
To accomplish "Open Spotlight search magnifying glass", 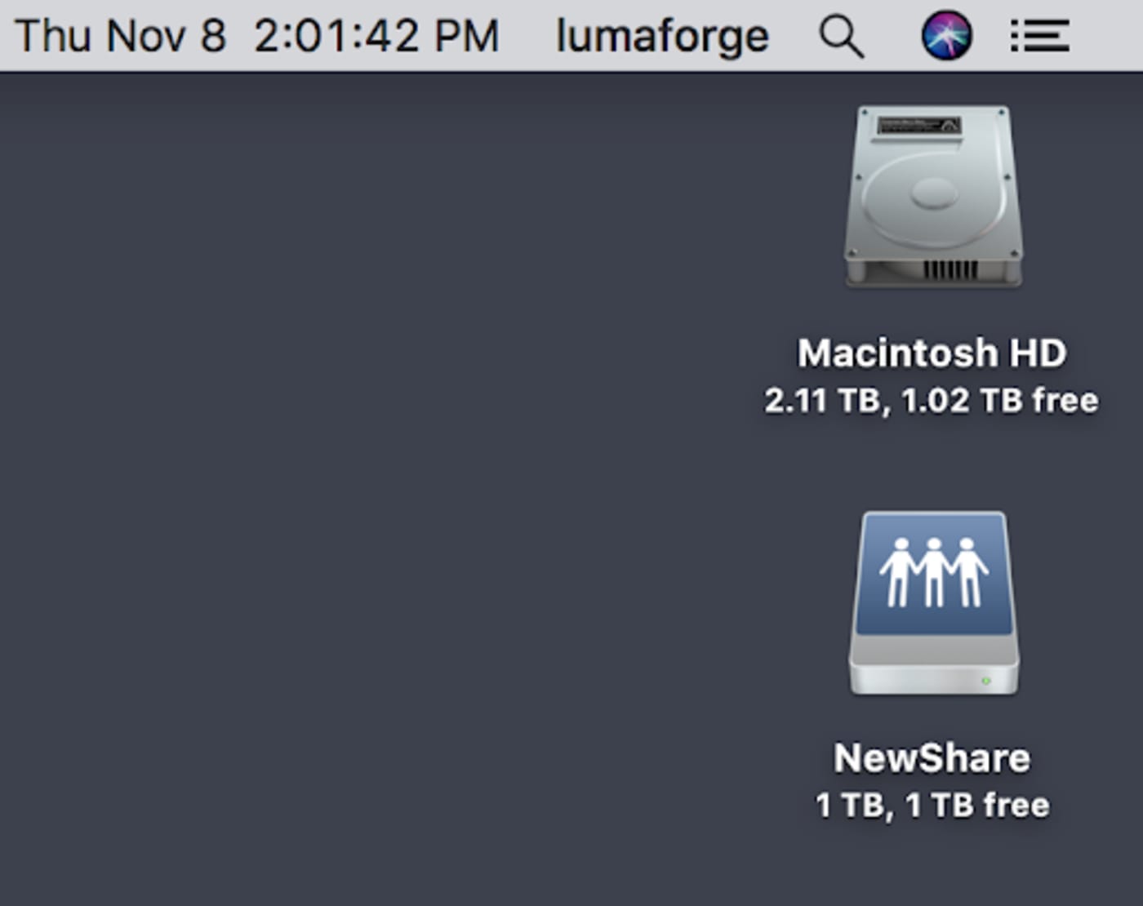I will pyautogui.click(x=842, y=37).
